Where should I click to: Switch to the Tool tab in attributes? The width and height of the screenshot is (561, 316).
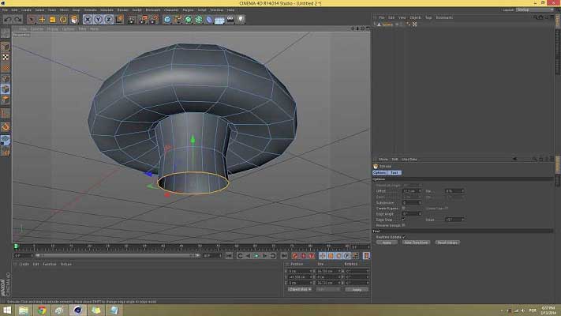tap(395, 172)
